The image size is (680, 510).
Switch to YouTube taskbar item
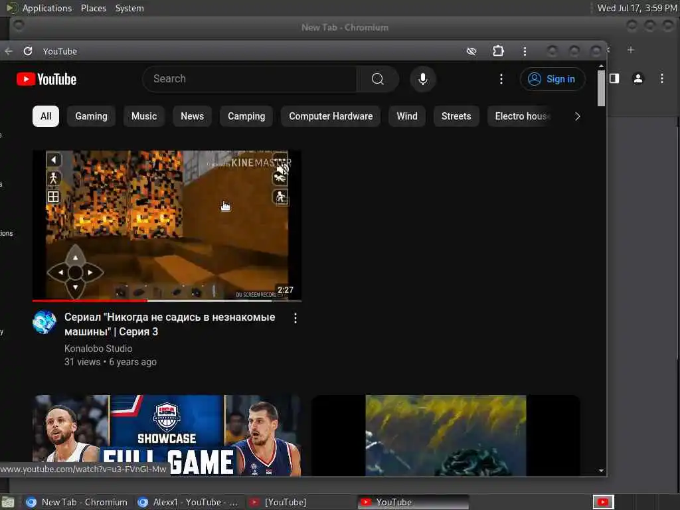pyautogui.click(x=413, y=502)
